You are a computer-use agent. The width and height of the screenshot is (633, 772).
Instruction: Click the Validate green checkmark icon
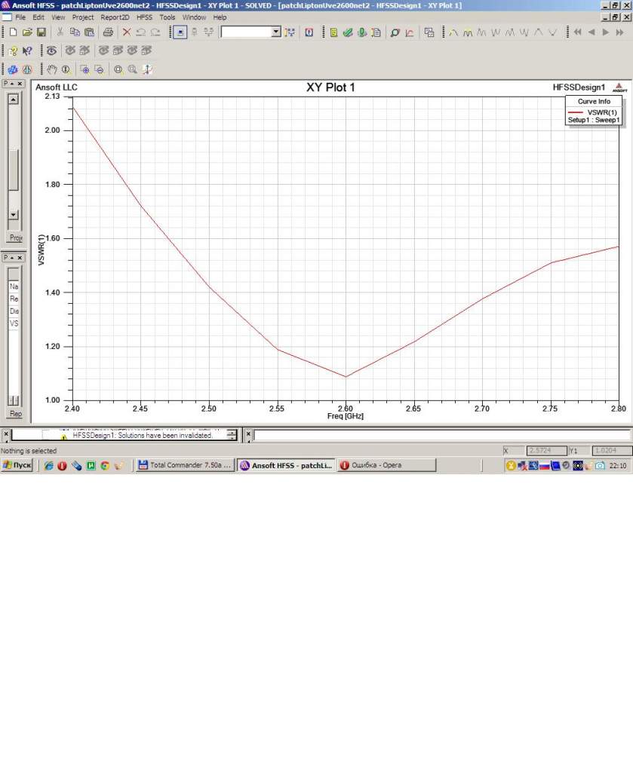coord(347,32)
